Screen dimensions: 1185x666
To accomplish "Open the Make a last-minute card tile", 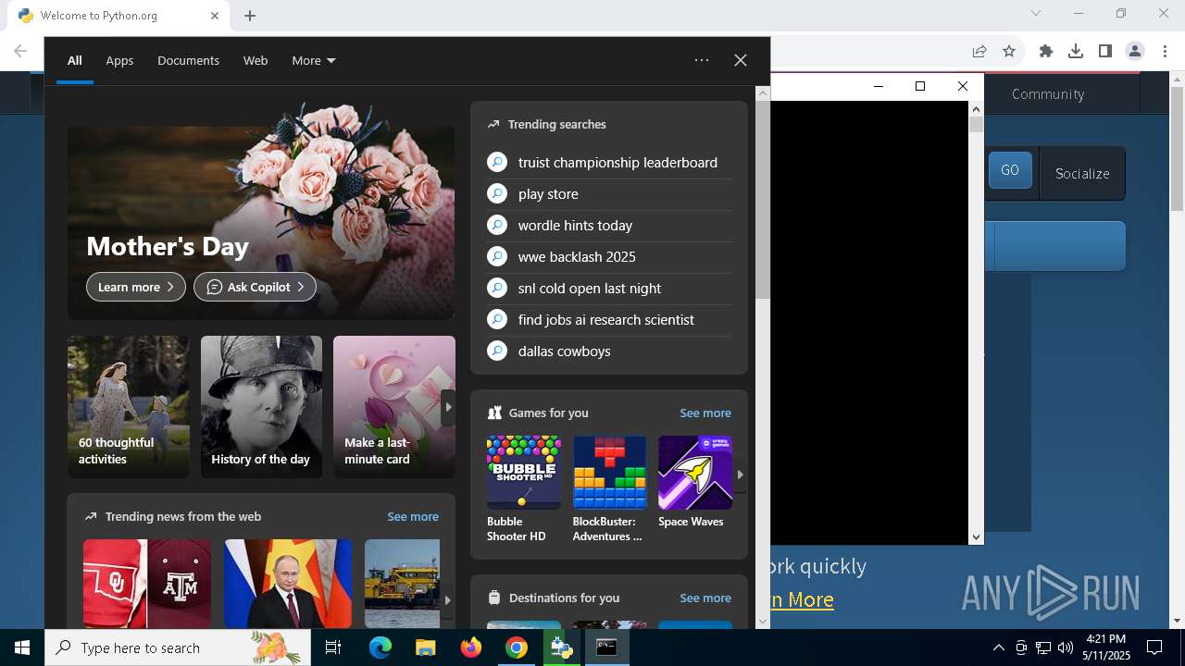I will click(394, 407).
